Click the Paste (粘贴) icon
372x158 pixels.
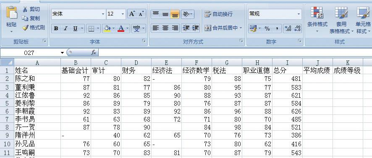(x=11, y=13)
